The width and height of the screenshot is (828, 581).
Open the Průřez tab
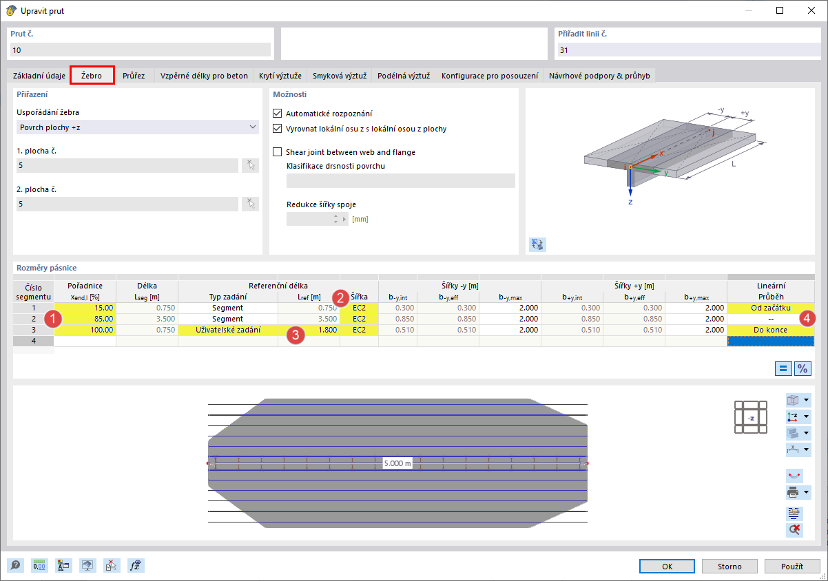134,76
